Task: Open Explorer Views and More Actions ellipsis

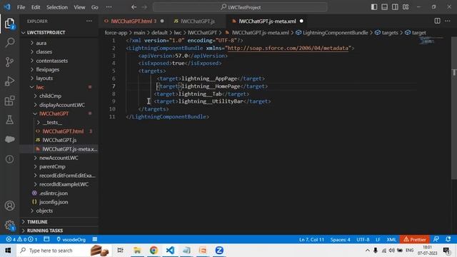Action: [x=89, y=21]
